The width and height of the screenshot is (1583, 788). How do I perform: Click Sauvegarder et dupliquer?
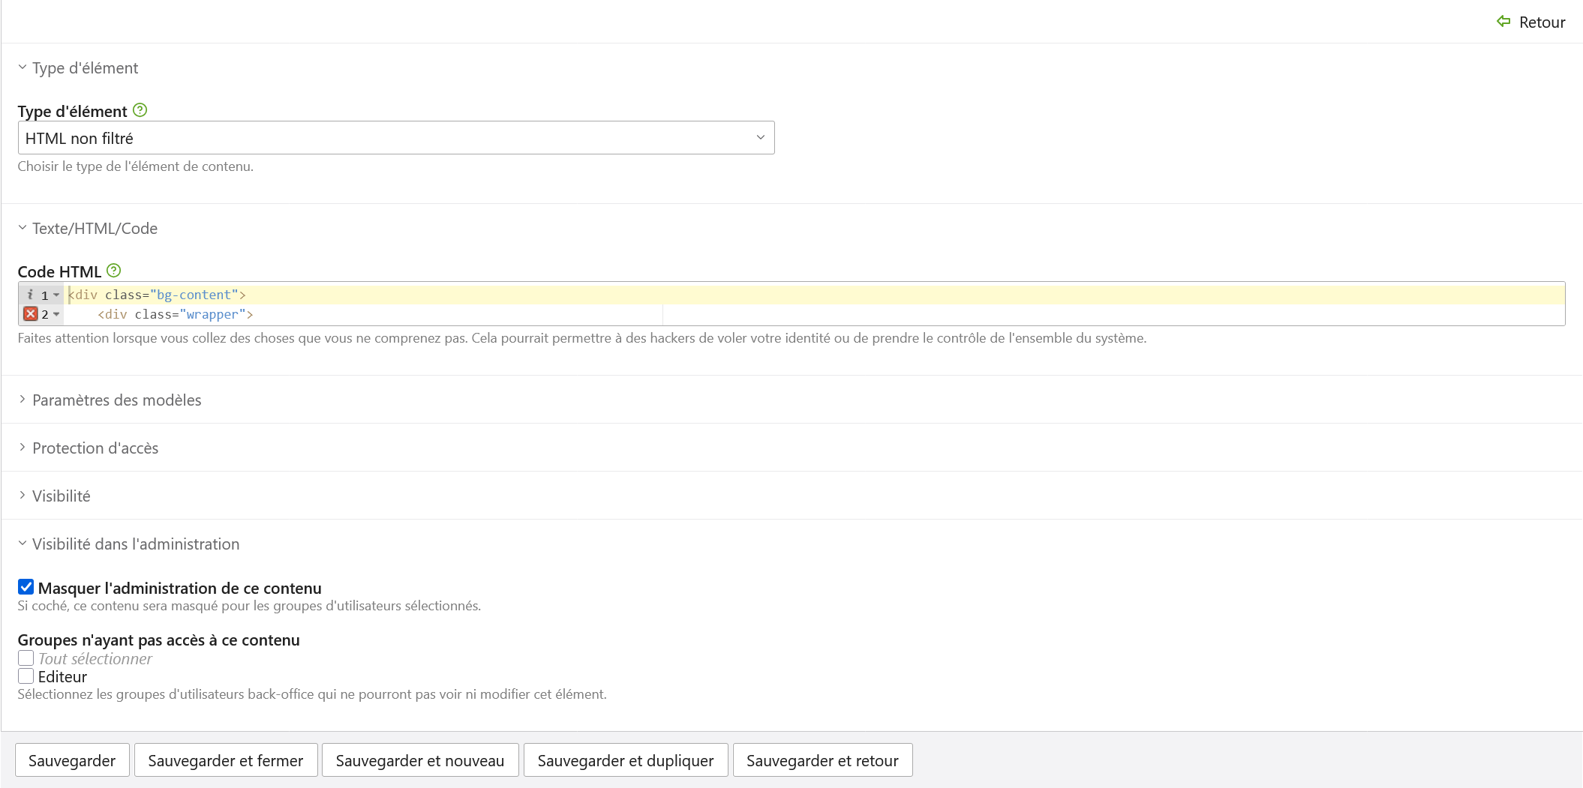pyautogui.click(x=626, y=760)
